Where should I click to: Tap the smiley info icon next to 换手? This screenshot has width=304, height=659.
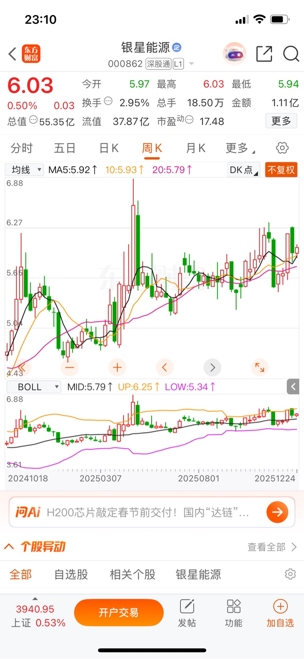point(108,101)
